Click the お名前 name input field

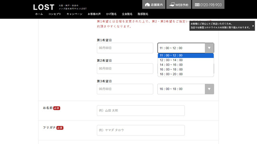[x=141, y=110]
